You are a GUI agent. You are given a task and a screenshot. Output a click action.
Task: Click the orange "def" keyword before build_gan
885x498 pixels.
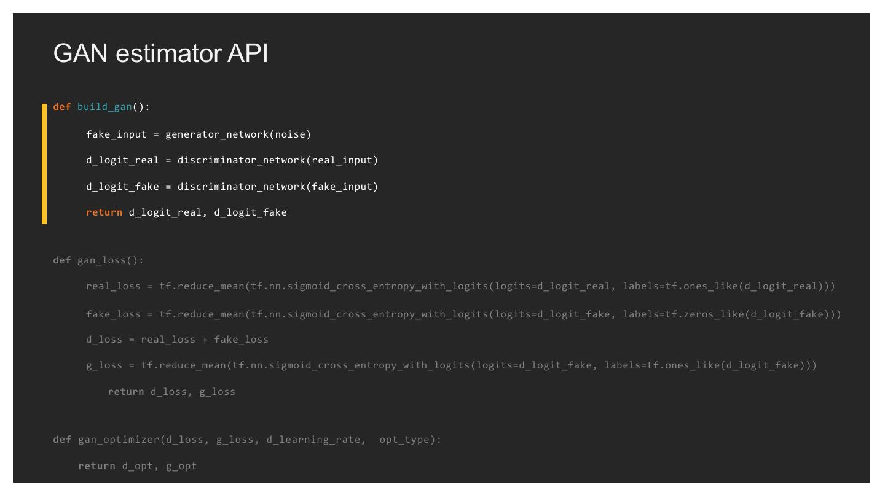62,107
